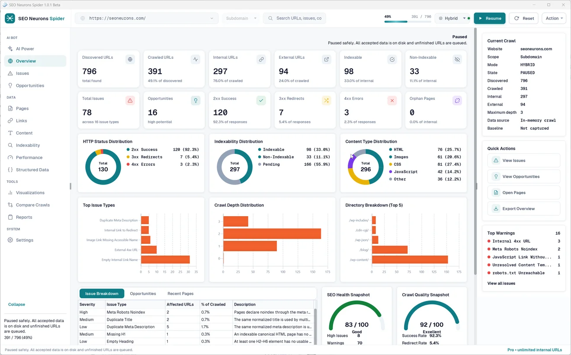Image resolution: width=571 pixels, height=355 pixels.
Task: Open the Pages section in the sidebar
Action: click(x=35, y=109)
